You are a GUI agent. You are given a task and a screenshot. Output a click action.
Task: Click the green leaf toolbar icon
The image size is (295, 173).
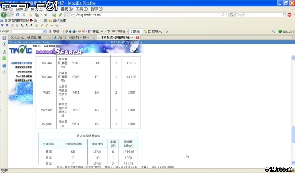pos(60,15)
